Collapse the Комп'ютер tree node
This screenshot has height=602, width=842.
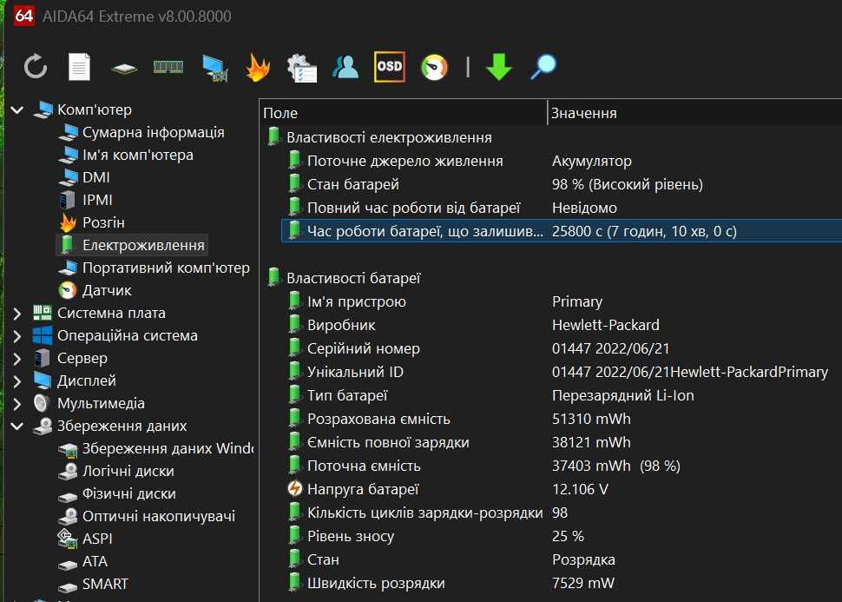tap(17, 110)
